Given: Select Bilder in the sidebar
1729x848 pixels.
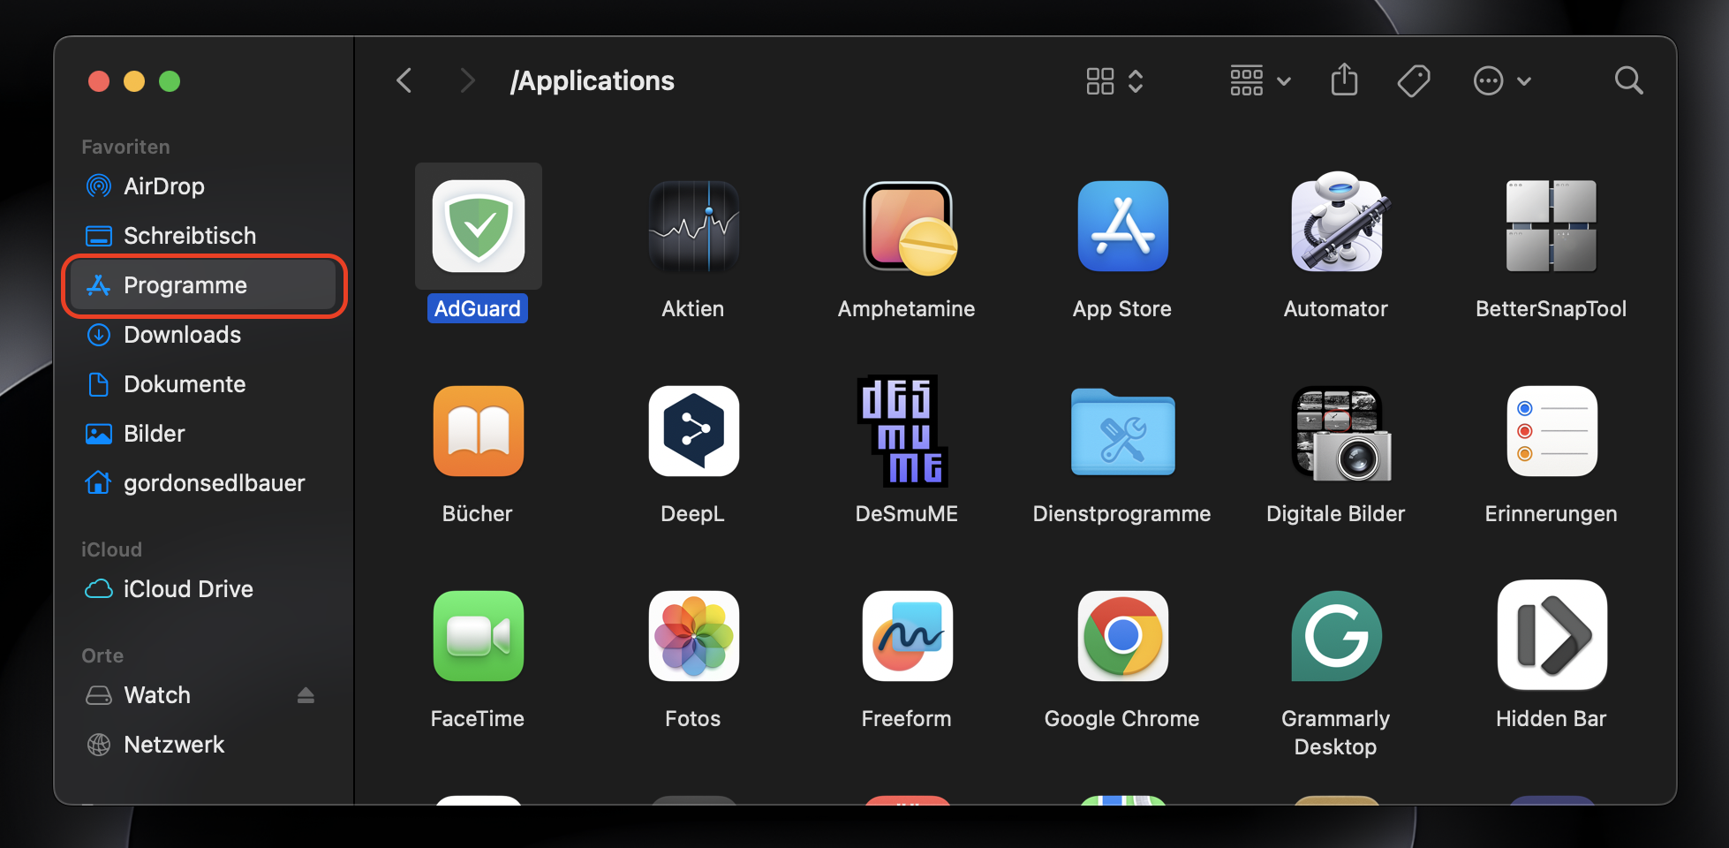Looking at the screenshot, I should pyautogui.click(x=203, y=434).
